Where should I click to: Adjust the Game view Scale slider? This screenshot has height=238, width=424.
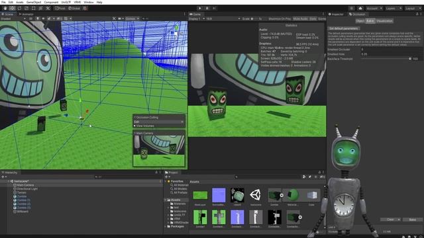254,19
